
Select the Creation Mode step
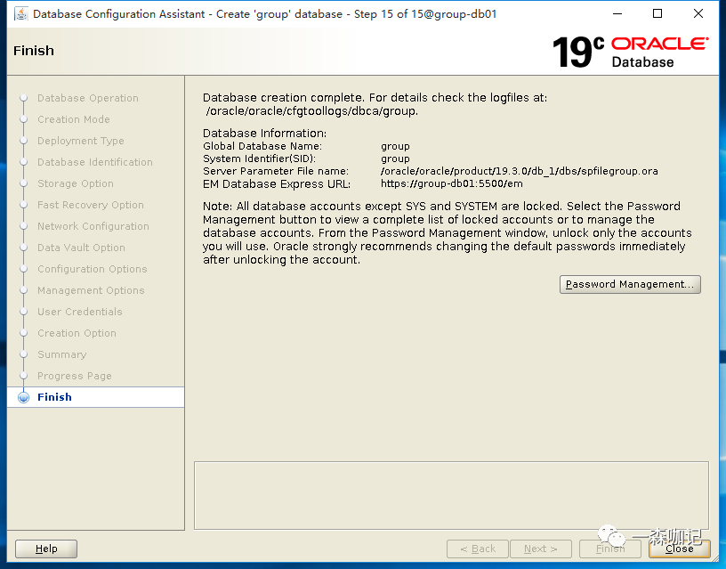[74, 119]
